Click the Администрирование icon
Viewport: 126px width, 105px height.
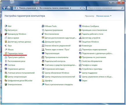click(x=43, y=30)
